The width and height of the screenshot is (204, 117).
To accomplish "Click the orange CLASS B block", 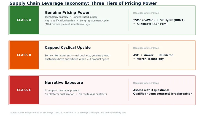I will click(x=24, y=55).
